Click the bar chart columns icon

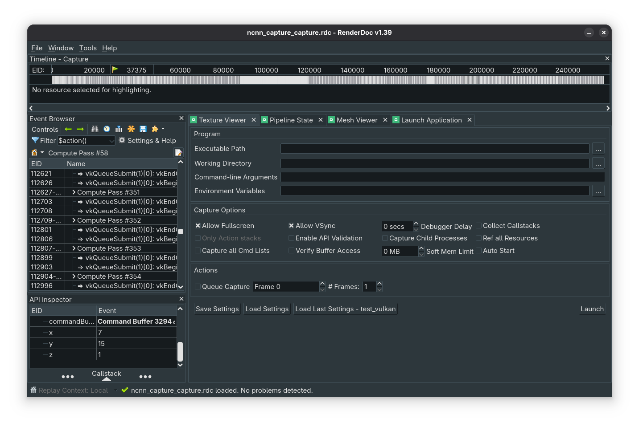[x=119, y=129]
